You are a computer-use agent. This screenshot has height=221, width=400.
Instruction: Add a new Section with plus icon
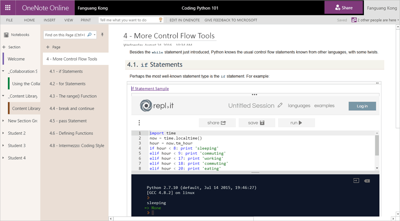(x=4, y=47)
